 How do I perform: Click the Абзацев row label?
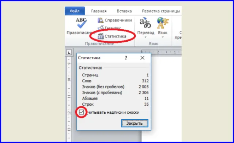(90, 98)
